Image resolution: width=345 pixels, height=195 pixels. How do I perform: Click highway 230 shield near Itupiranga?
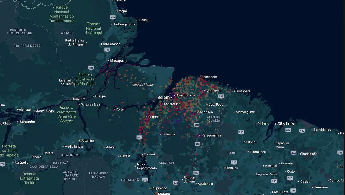pos(145,180)
